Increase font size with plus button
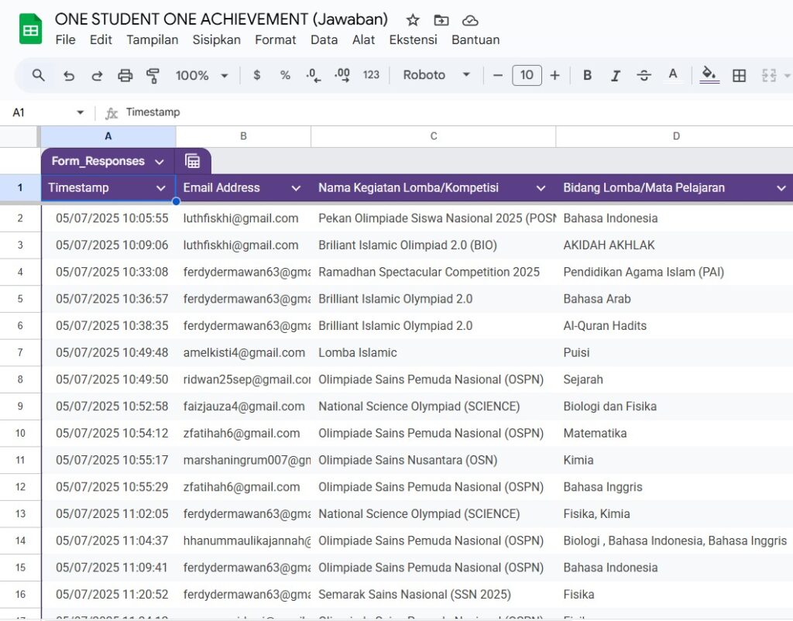Image resolution: width=793 pixels, height=621 pixels. click(x=554, y=75)
